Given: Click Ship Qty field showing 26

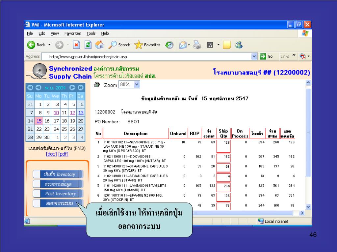Looking at the screenshot, I should click(223, 168).
